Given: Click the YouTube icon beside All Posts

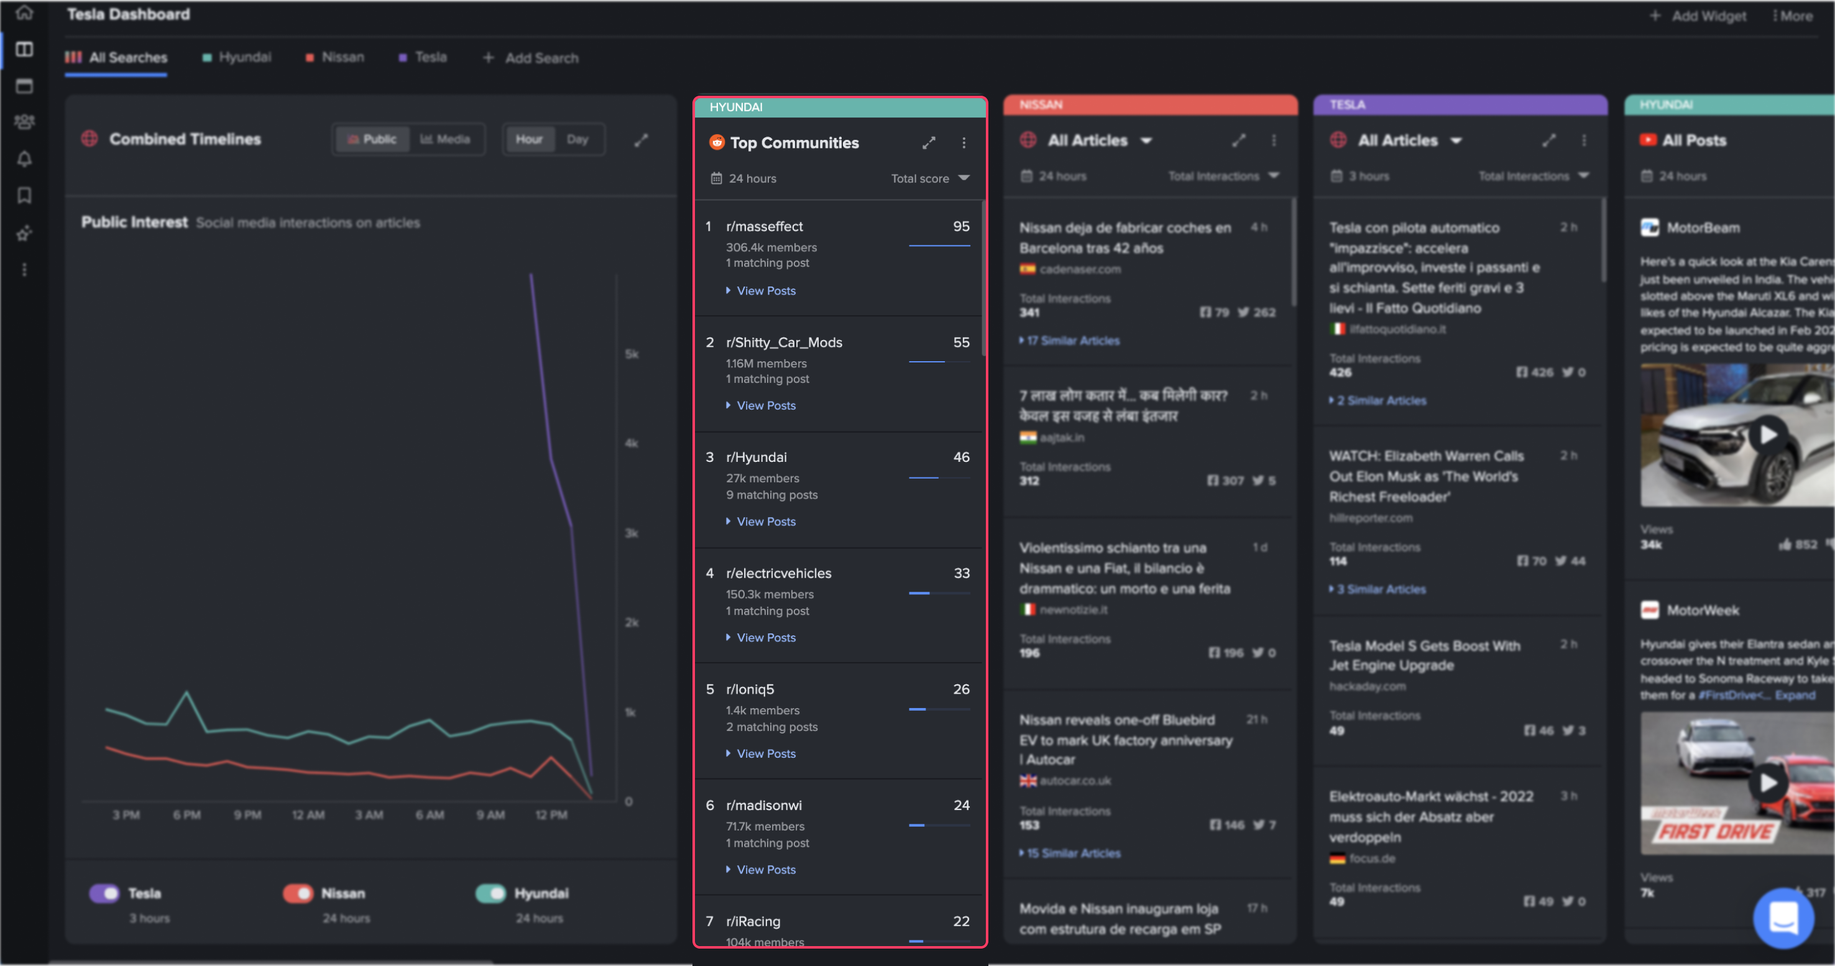Looking at the screenshot, I should (x=1649, y=140).
